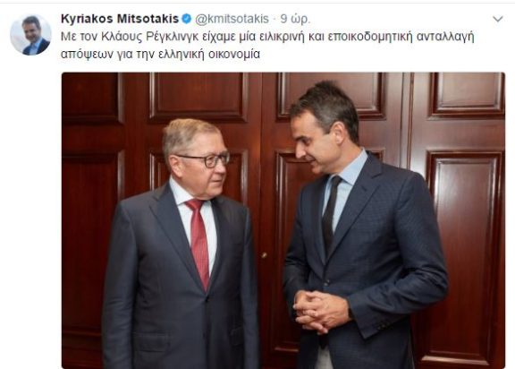The height and width of the screenshot is (369, 515).
Task: Click the blue verified badge icon
Action: pyautogui.click(x=187, y=19)
